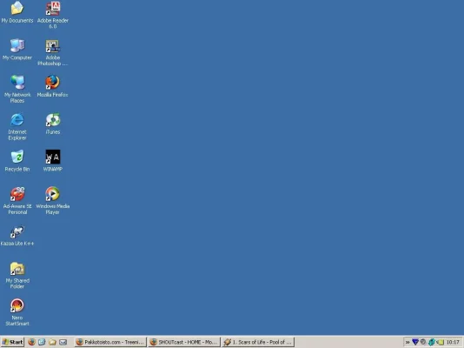
Task: Select the Adobe Reader 6.0 shortcut
Action: tap(53, 15)
